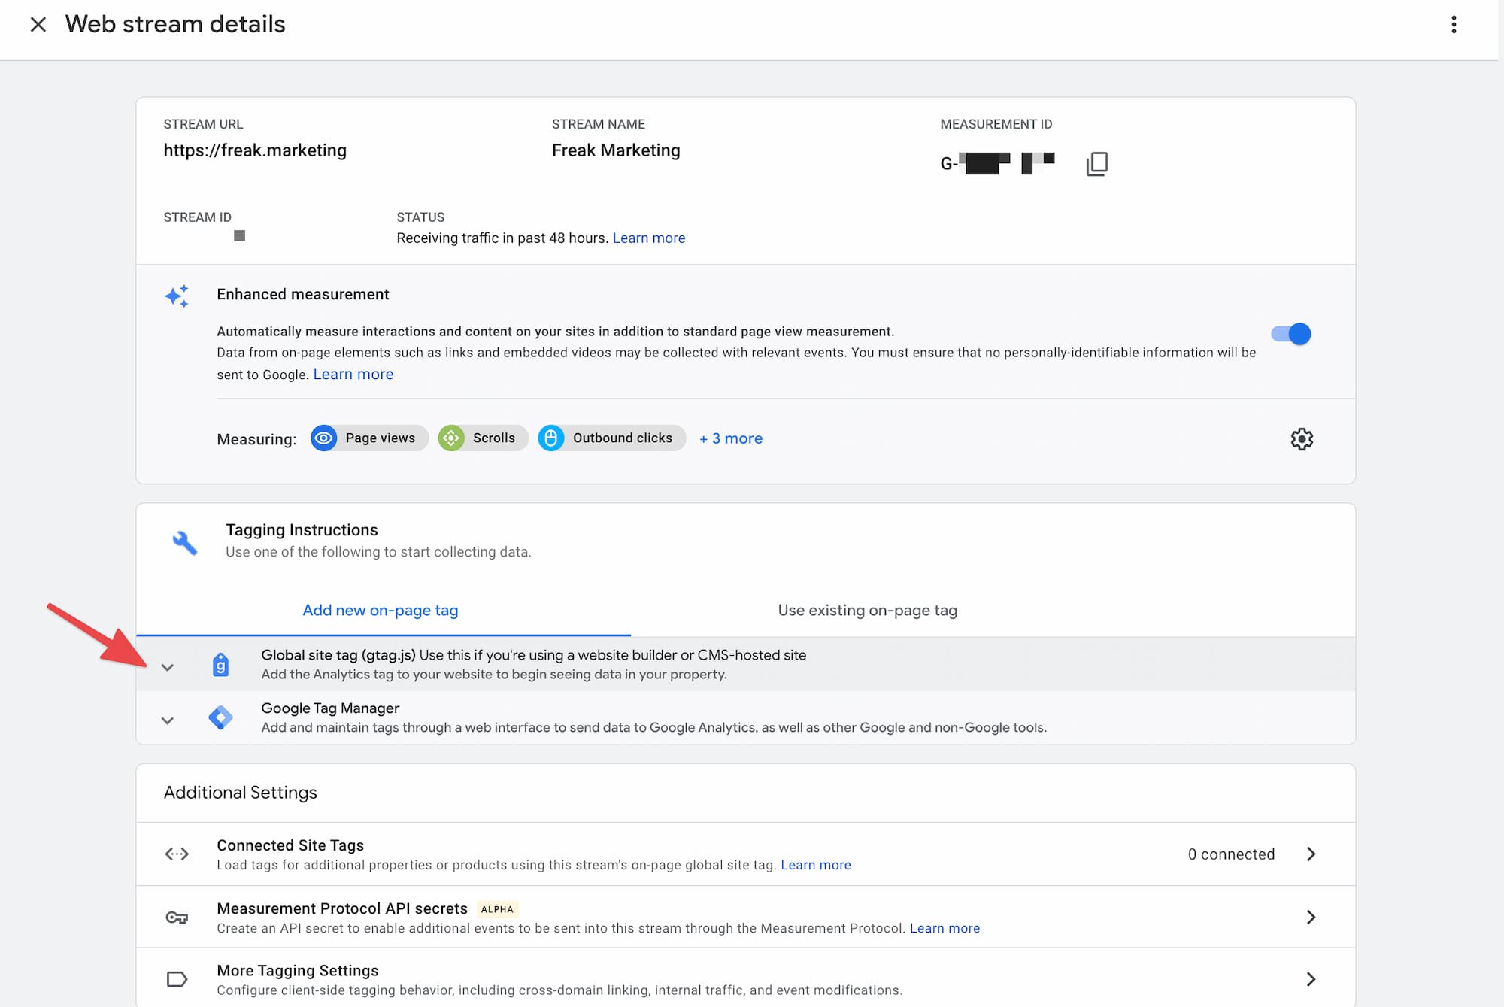Close the Web stream details panel

pyautogui.click(x=38, y=25)
